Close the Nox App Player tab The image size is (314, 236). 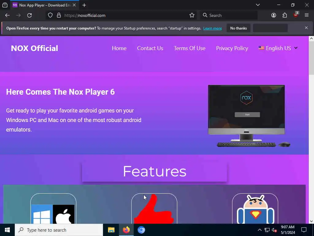(x=74, y=5)
